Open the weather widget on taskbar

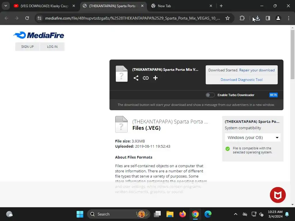click(9, 214)
